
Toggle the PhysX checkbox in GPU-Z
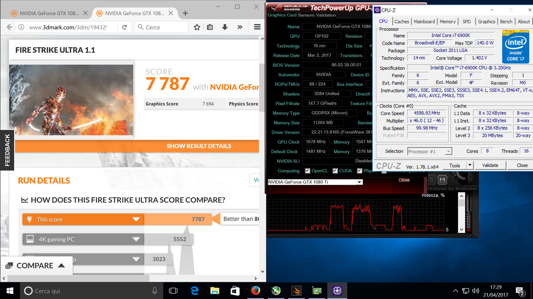point(359,171)
